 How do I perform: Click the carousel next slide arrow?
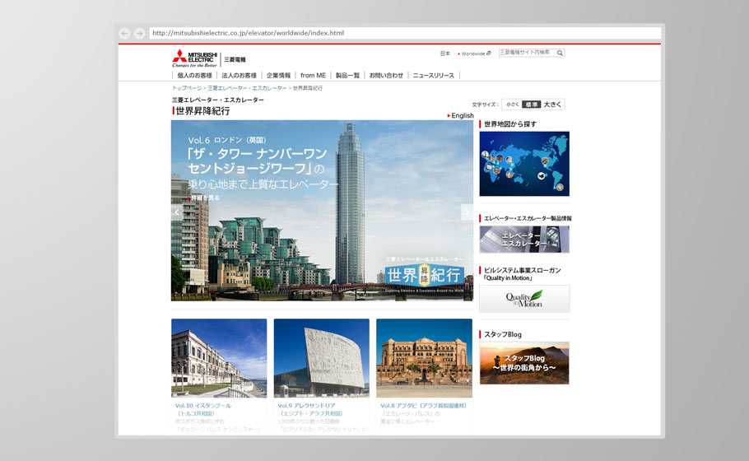click(468, 212)
